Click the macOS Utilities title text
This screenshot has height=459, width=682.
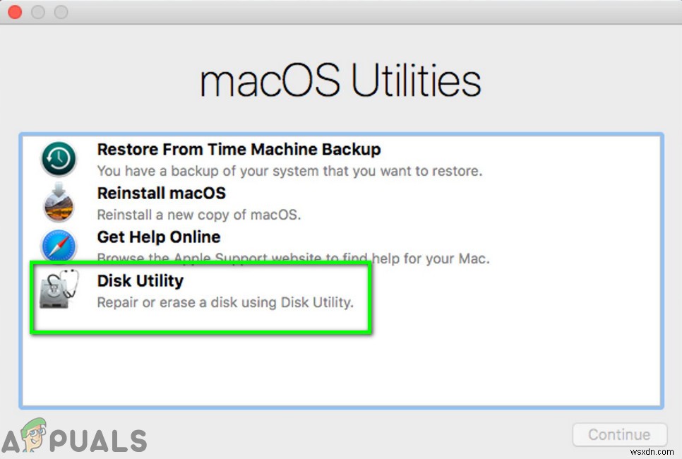341,80
